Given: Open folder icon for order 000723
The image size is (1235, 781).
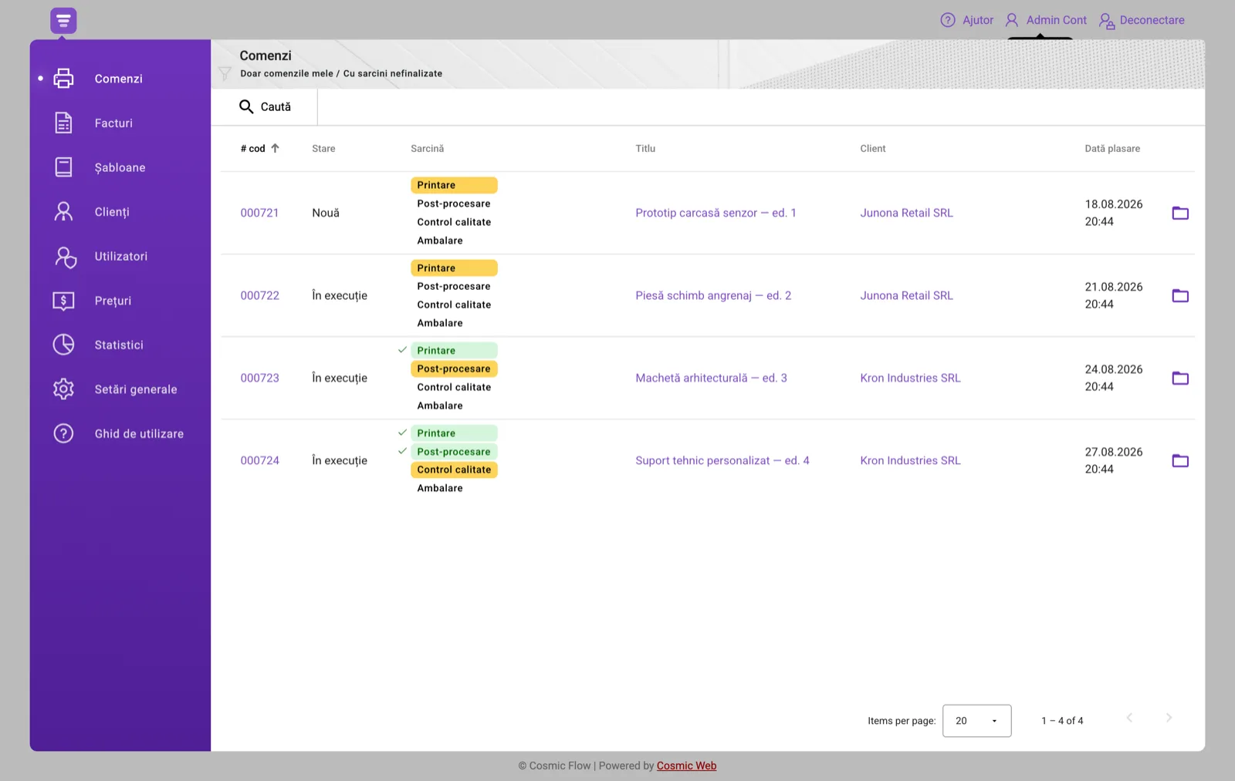Looking at the screenshot, I should (1180, 378).
